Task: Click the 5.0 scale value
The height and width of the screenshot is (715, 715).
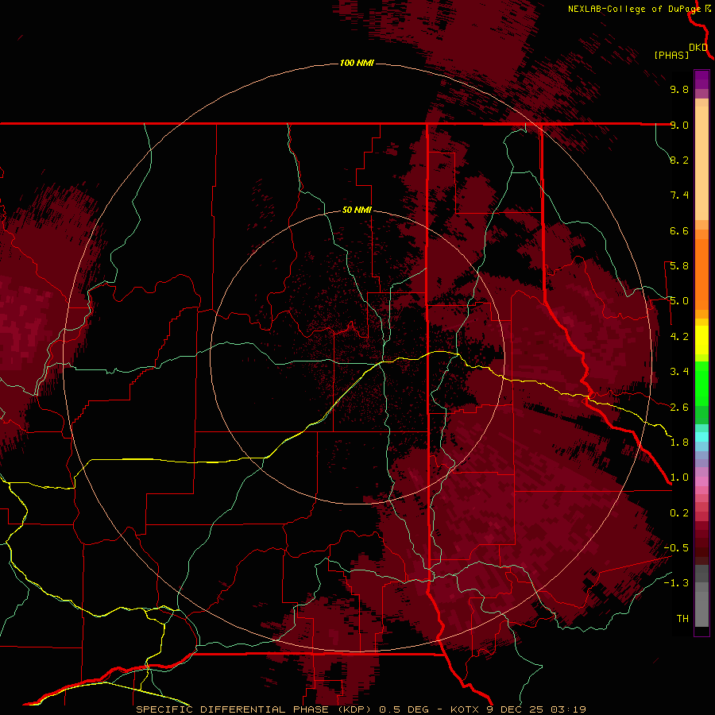Action: 679,301
